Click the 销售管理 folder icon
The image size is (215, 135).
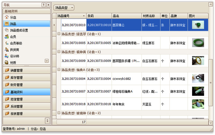click(x=7, y=70)
